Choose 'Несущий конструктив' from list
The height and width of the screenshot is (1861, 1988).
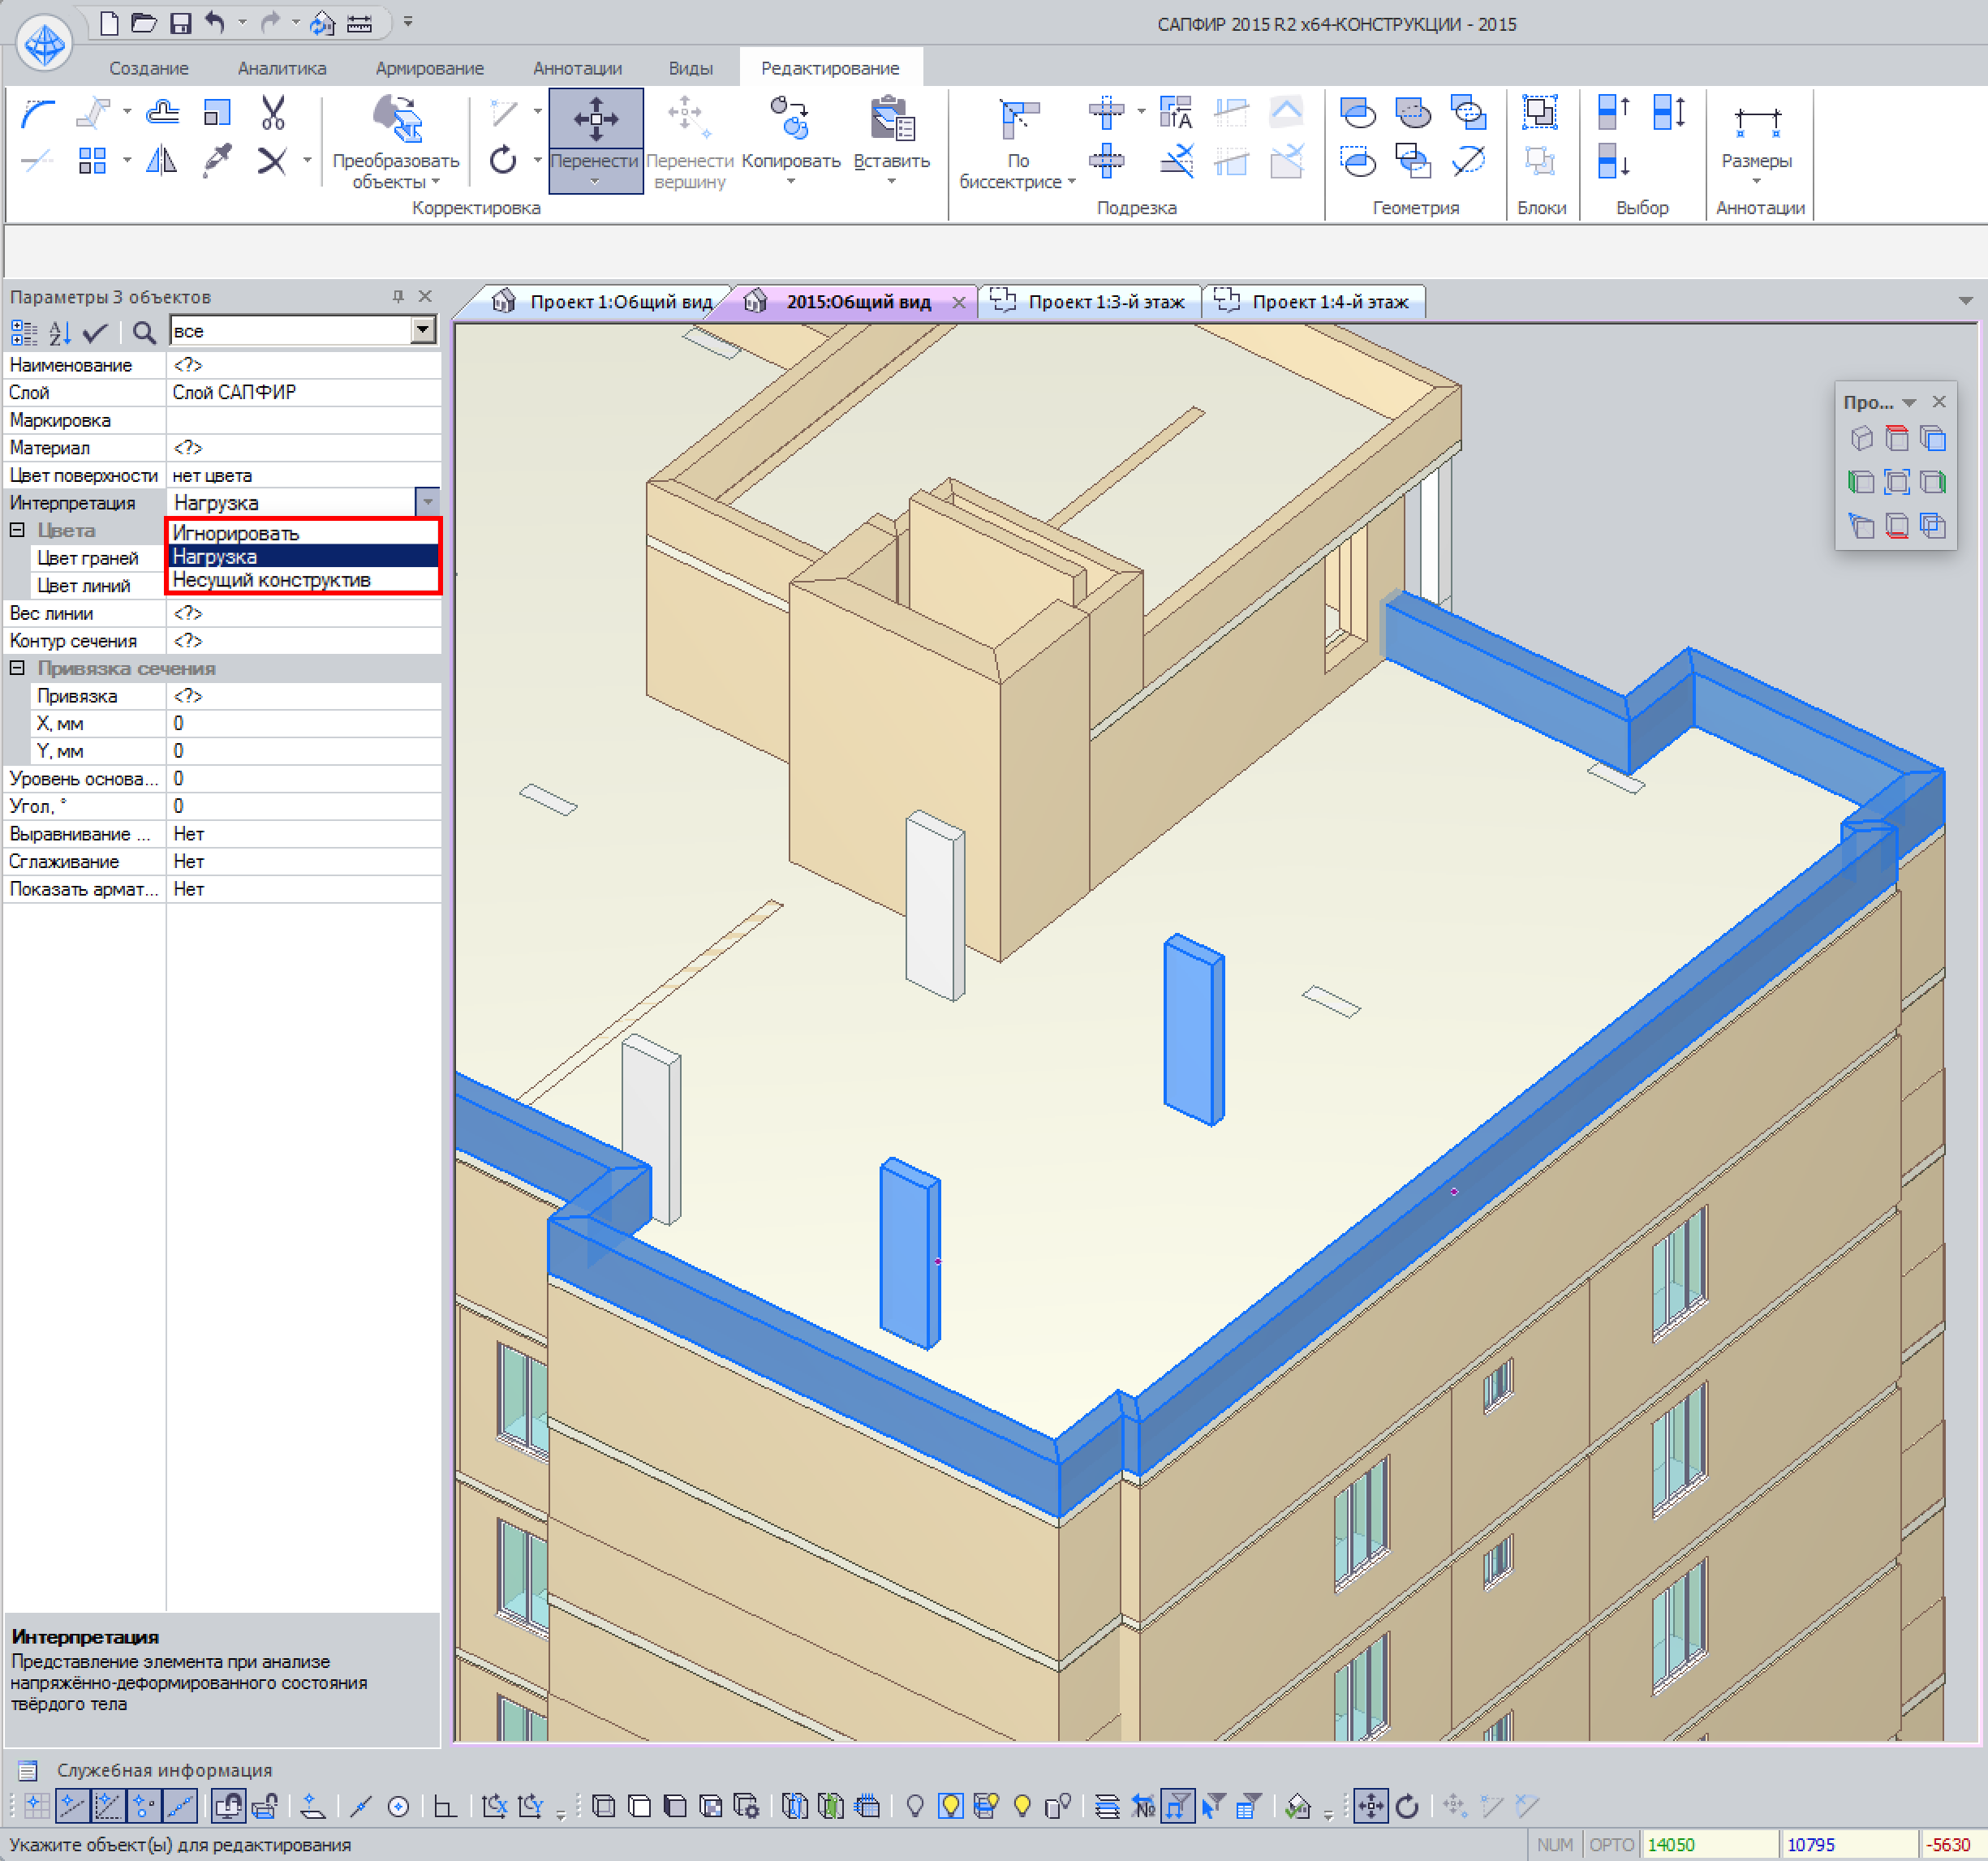click(x=271, y=580)
